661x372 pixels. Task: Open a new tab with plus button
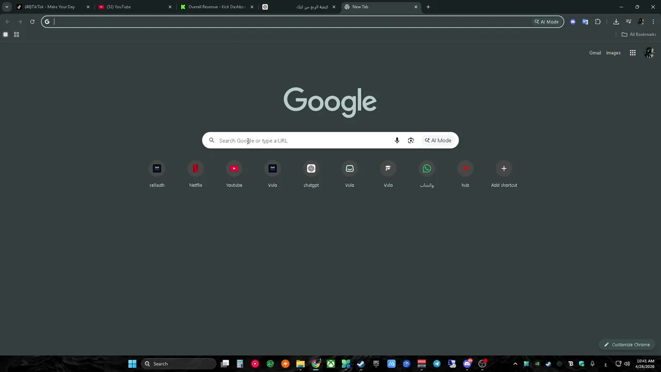pos(428,7)
